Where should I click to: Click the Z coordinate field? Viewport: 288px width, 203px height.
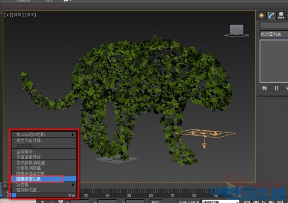(x=135, y=201)
